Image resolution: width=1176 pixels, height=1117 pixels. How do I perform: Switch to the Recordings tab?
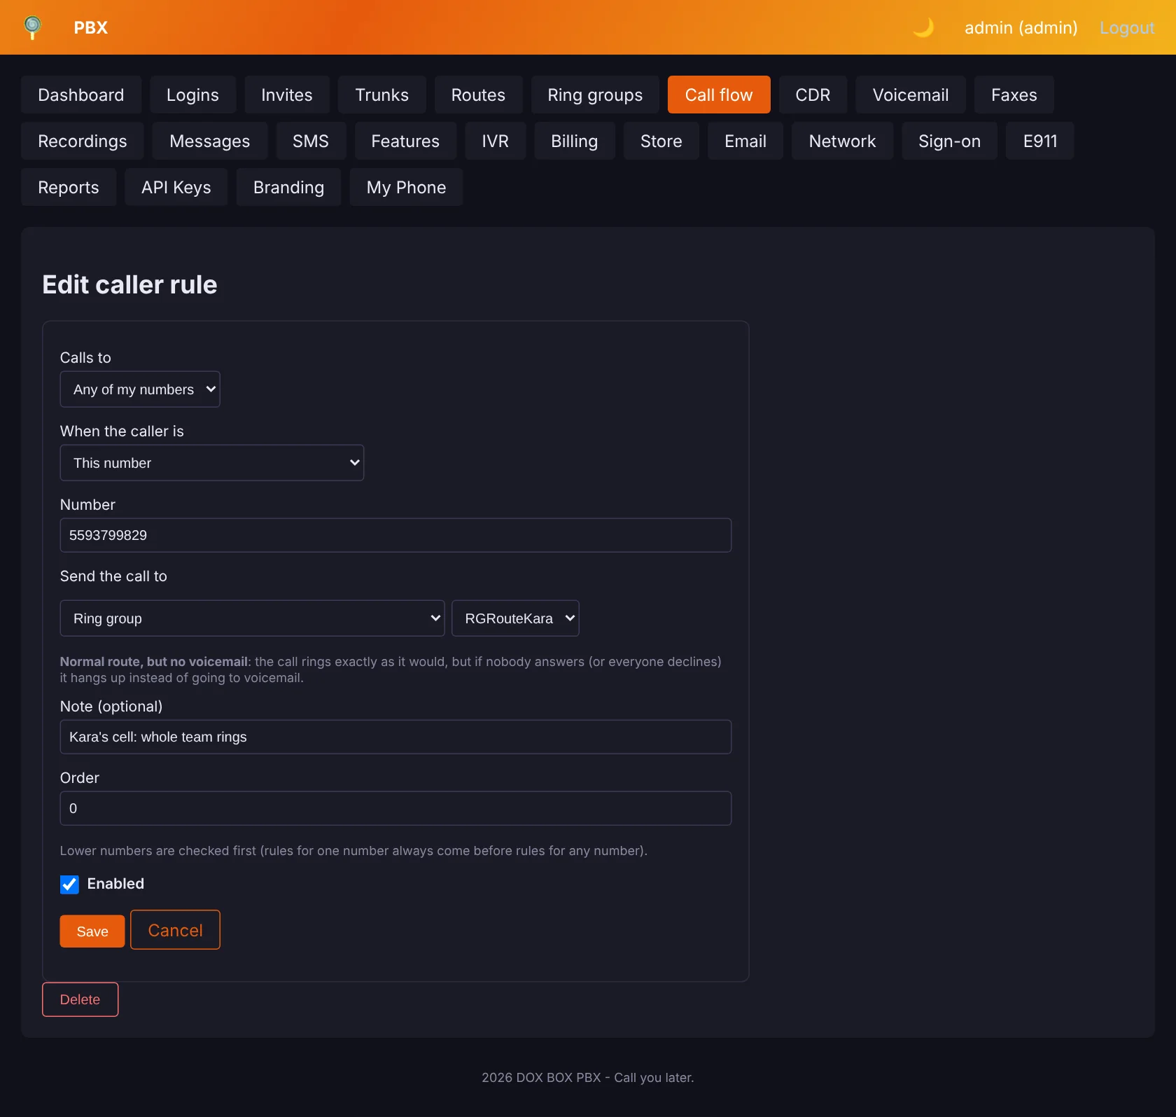[83, 141]
